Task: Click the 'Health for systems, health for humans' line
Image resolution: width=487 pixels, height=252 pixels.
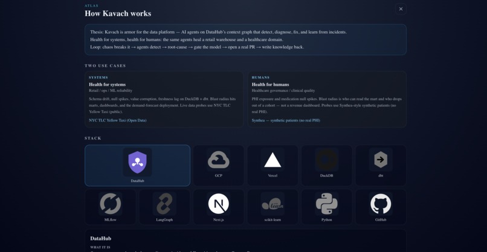Action: tap(187, 39)
